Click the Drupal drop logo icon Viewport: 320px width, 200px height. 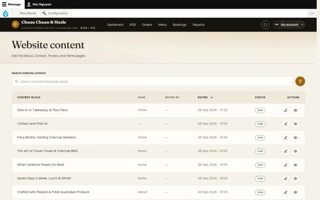(5, 13)
